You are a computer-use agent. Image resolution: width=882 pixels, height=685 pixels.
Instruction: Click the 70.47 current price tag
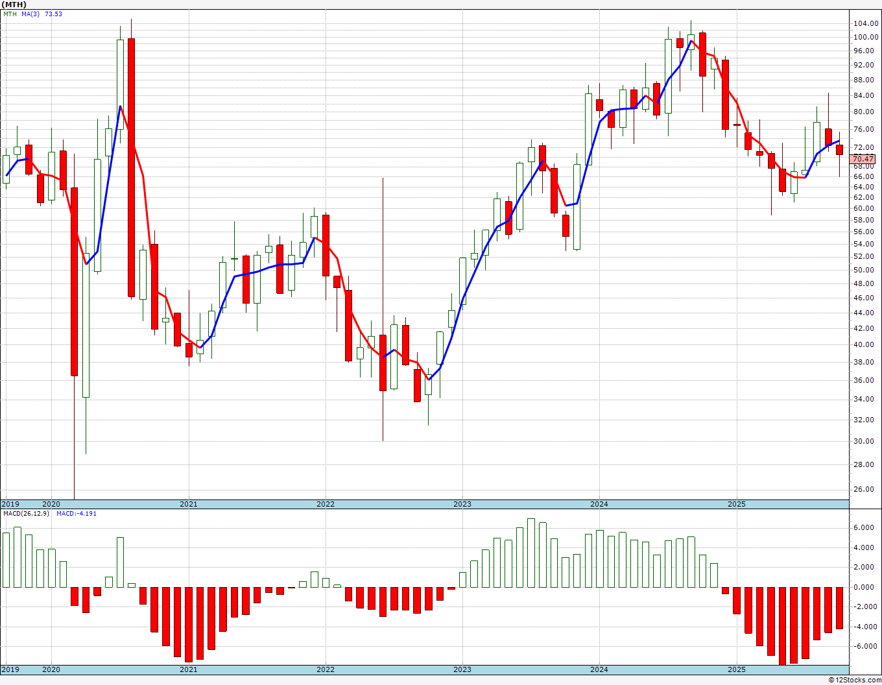pos(863,159)
